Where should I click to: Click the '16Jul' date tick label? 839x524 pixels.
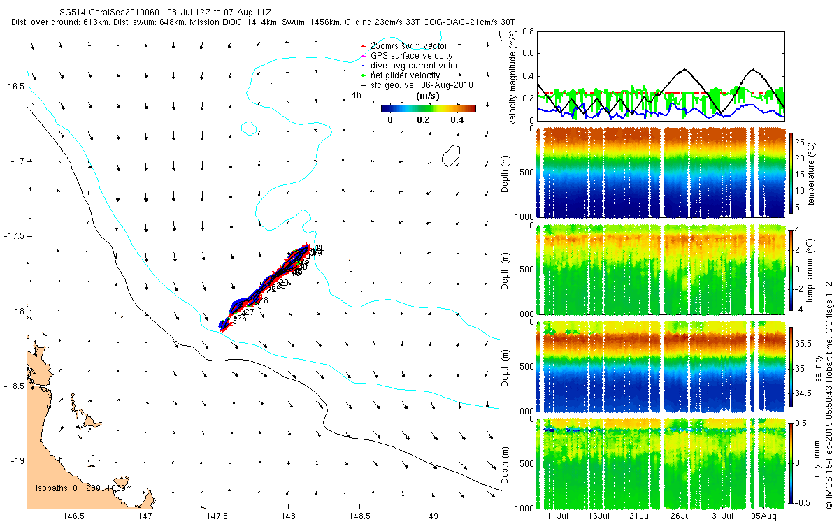pyautogui.click(x=598, y=516)
